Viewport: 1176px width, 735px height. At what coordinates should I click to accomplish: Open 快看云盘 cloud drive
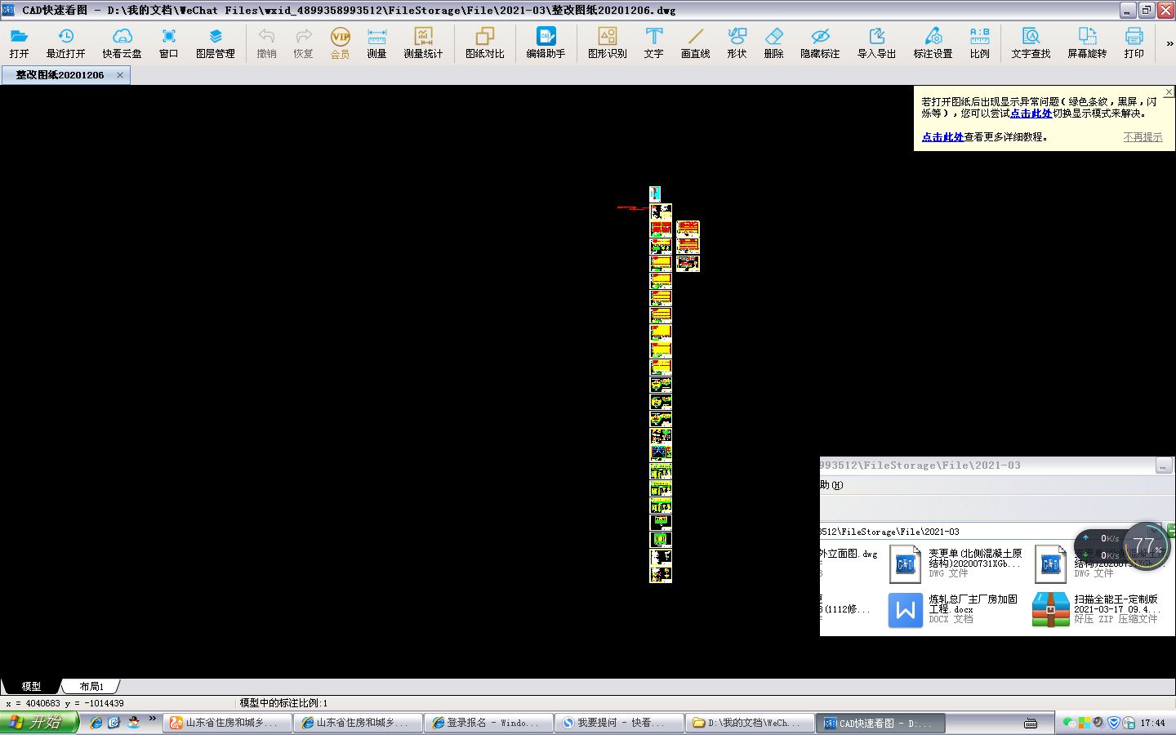point(122,42)
